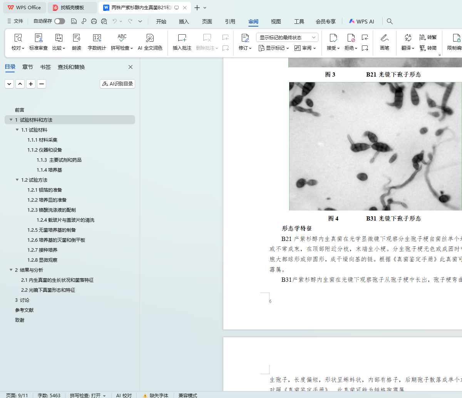Collapse the '2 结果与分析' outline section
The height and width of the screenshot is (398, 462).
(x=11, y=270)
